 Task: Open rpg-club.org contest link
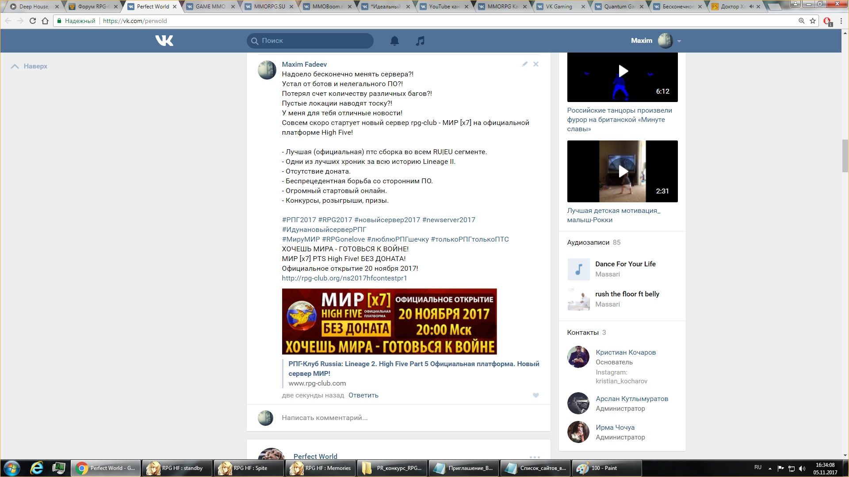[344, 278]
